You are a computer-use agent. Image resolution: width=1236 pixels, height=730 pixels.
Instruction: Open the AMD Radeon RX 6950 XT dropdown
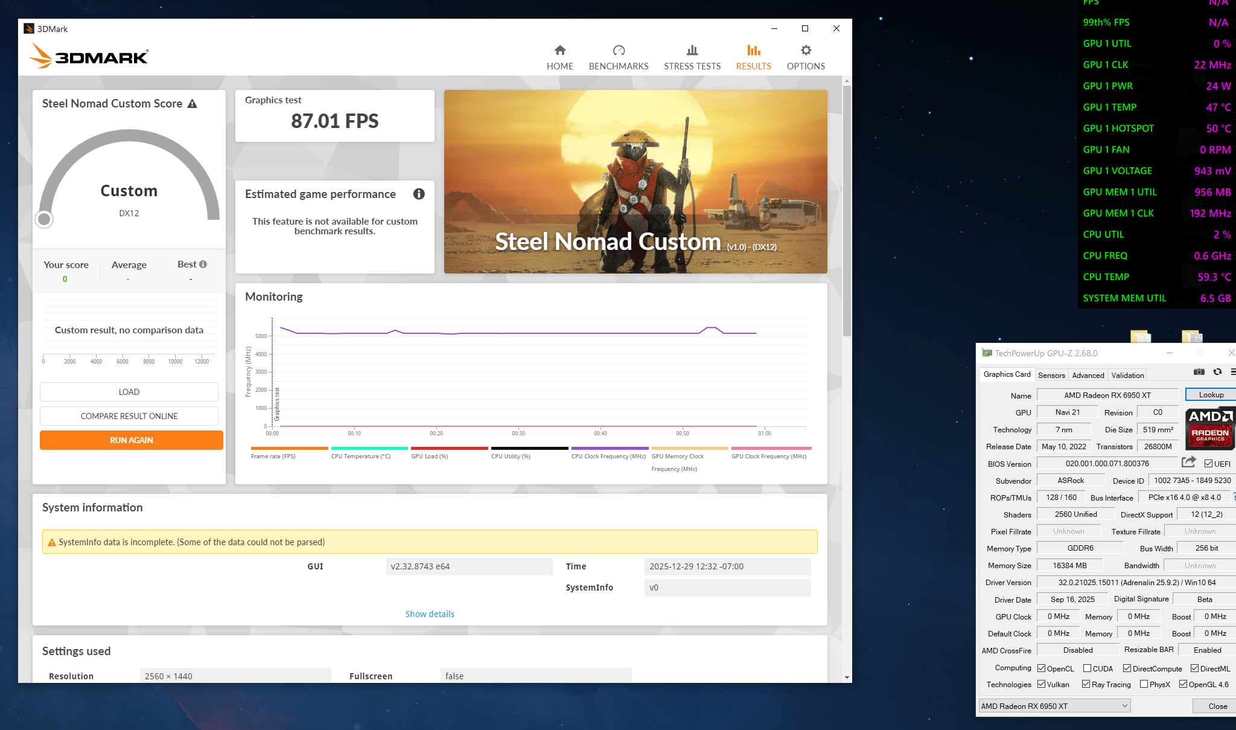coord(1054,706)
